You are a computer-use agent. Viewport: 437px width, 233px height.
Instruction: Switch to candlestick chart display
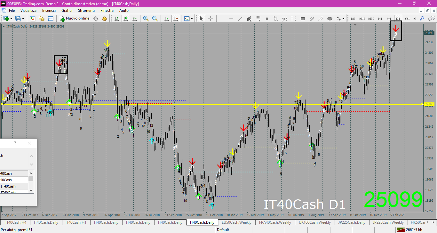126,19
